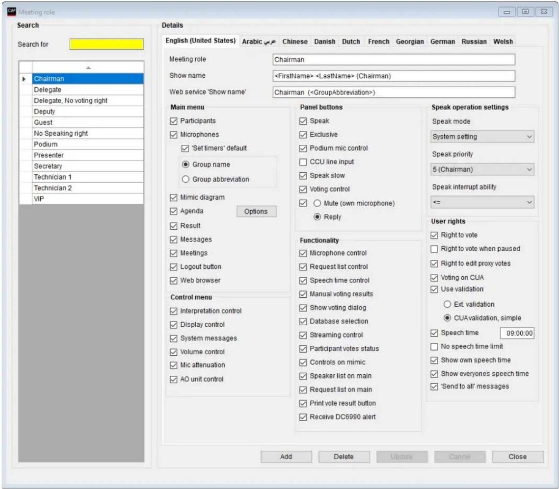This screenshot has height=489, width=559.
Task: Uncheck the Participants checkbox
Action: (x=173, y=121)
